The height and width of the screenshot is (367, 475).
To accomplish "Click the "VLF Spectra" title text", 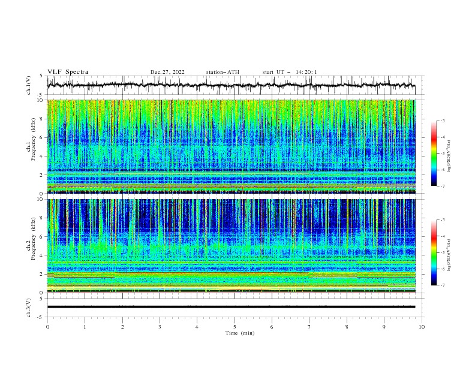I will (x=68, y=72).
